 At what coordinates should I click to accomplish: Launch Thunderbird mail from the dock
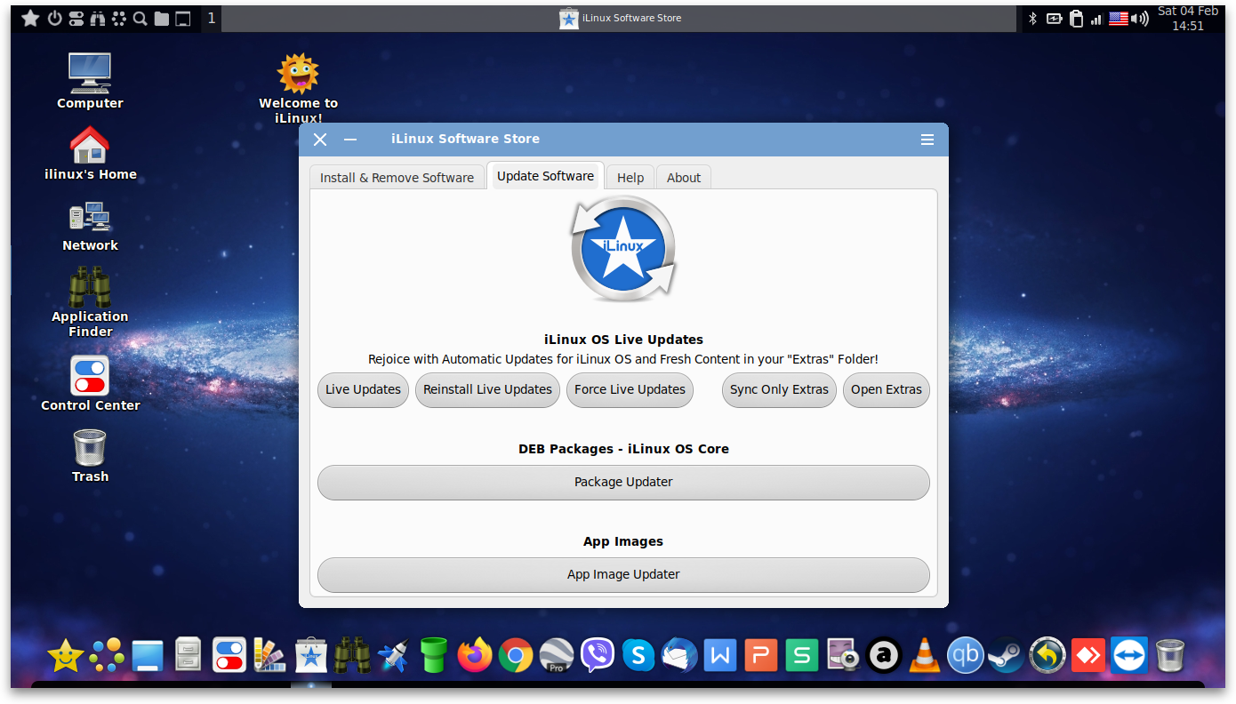[x=679, y=656]
